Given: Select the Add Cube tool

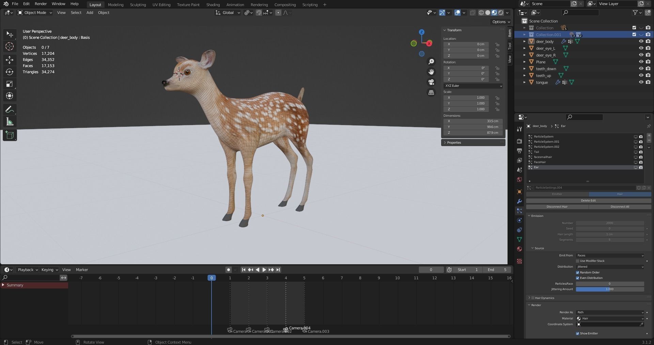Looking at the screenshot, I should 10,135.
